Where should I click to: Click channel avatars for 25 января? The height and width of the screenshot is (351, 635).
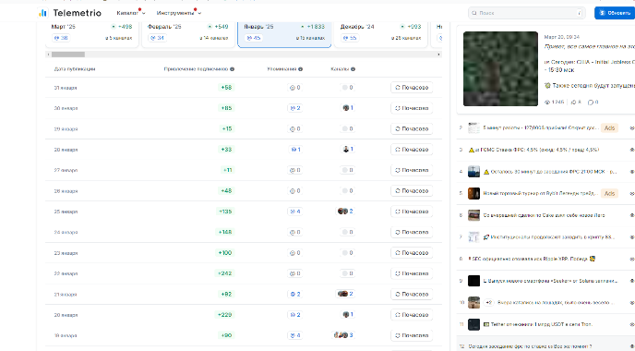click(342, 212)
